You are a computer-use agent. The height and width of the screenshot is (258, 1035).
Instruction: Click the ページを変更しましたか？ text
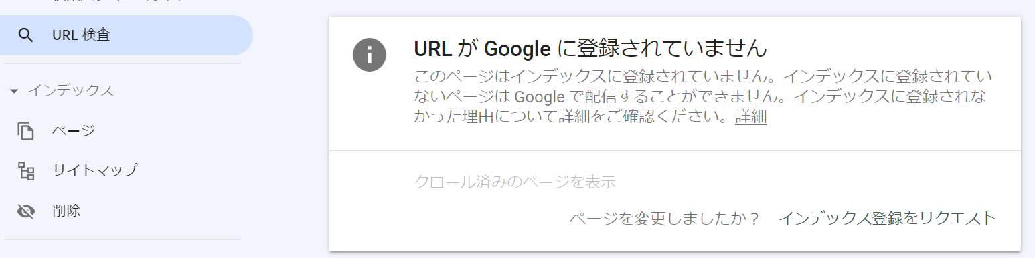664,219
